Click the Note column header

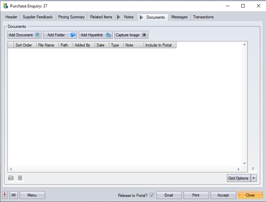click(x=134, y=45)
